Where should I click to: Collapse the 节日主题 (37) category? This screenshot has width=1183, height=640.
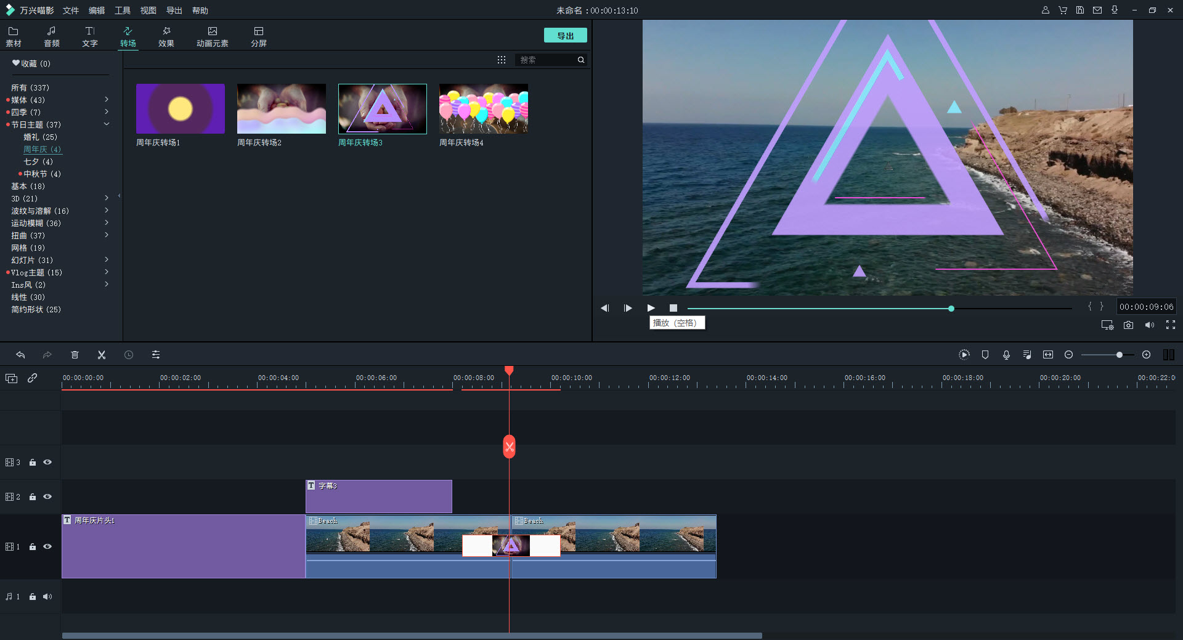click(x=107, y=124)
